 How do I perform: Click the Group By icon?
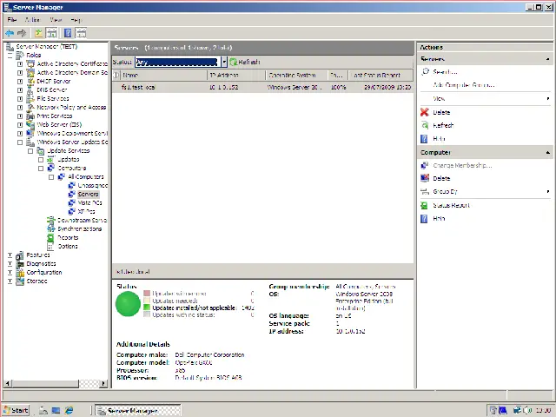pos(425,192)
